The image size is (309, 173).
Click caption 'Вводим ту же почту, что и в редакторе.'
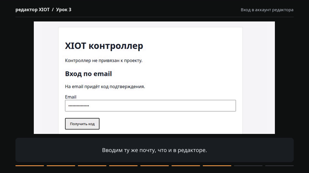(154, 150)
